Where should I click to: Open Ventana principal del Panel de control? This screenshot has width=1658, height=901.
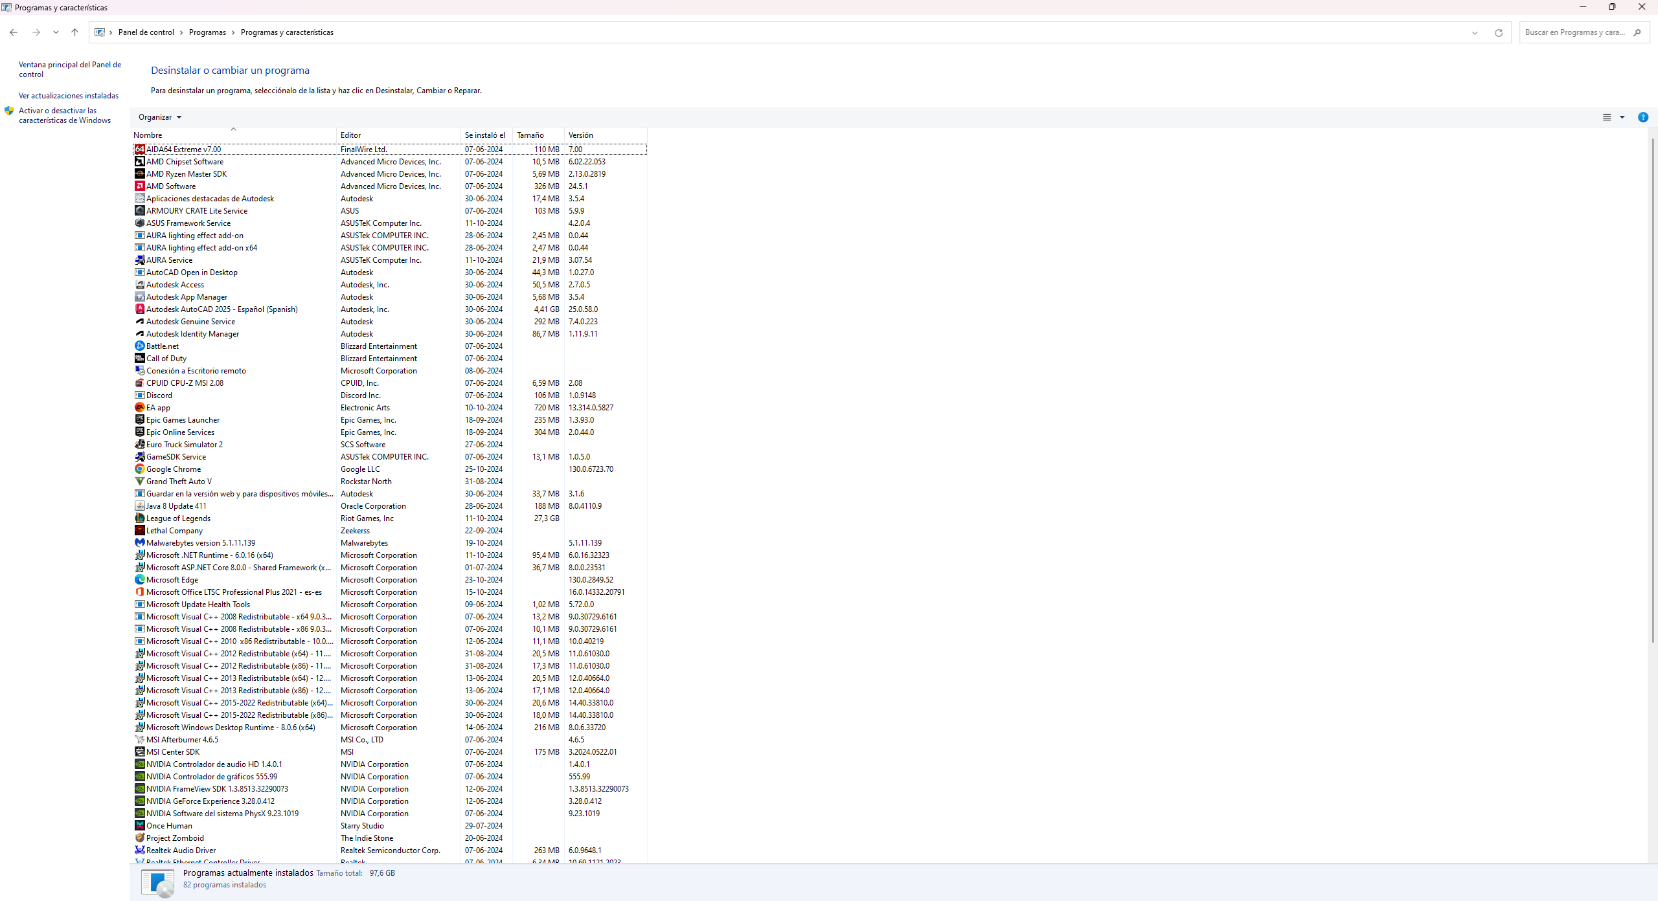tap(70, 69)
